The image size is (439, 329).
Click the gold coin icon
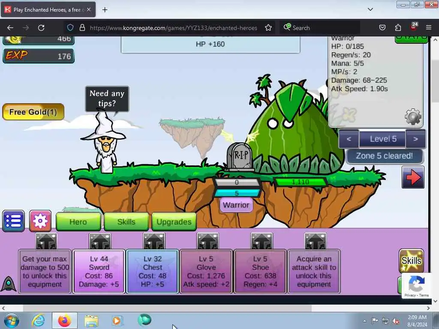tap(14, 39)
